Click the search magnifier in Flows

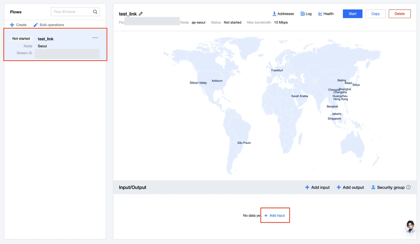click(x=95, y=12)
